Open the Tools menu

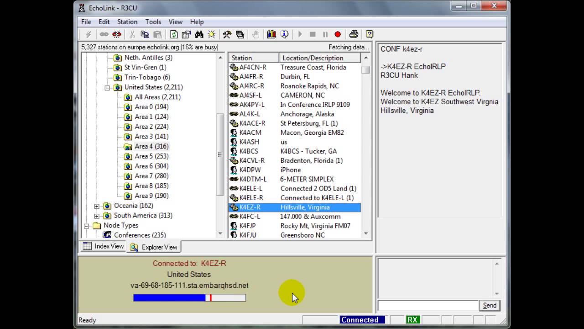(x=153, y=22)
